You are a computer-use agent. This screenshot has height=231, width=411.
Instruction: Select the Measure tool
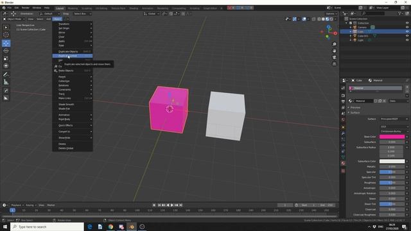[6, 82]
